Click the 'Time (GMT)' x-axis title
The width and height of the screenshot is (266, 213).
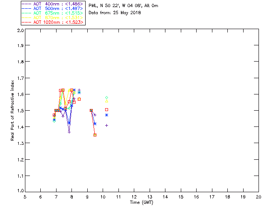142,202
